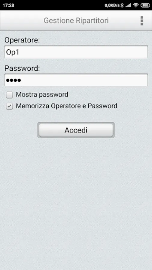Viewport: 152px width, 270px height.
Task: Click the Gestione Ripartitori title
Action: point(76,20)
